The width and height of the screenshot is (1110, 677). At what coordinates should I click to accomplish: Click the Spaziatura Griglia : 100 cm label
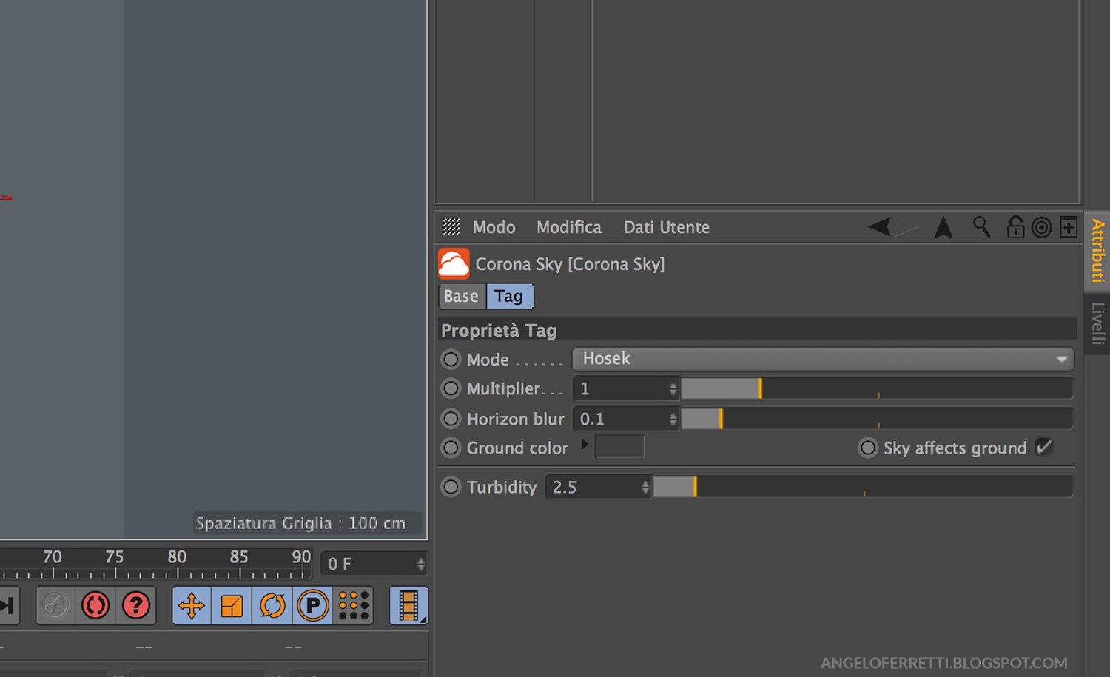click(x=300, y=523)
